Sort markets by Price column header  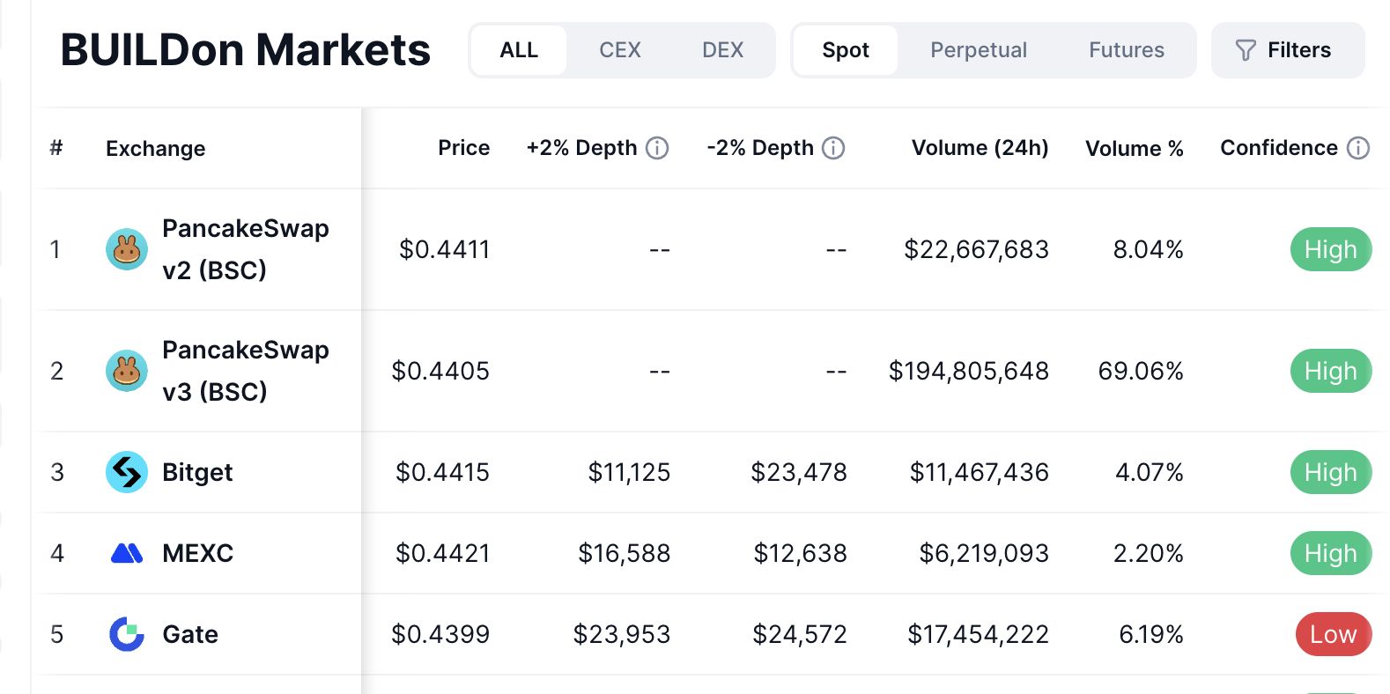(x=463, y=148)
